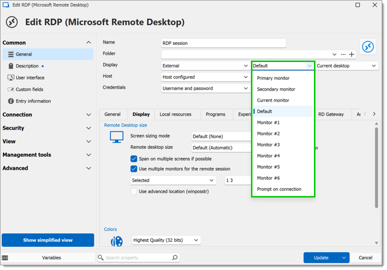Switch to the General tab
Viewport: 387px width, 270px height.
113,114
